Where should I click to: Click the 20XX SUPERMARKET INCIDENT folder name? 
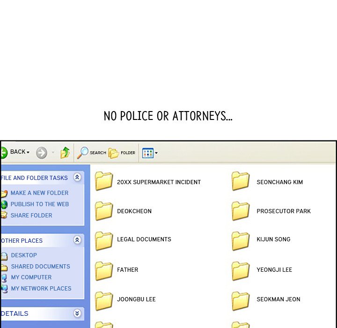[x=159, y=182]
